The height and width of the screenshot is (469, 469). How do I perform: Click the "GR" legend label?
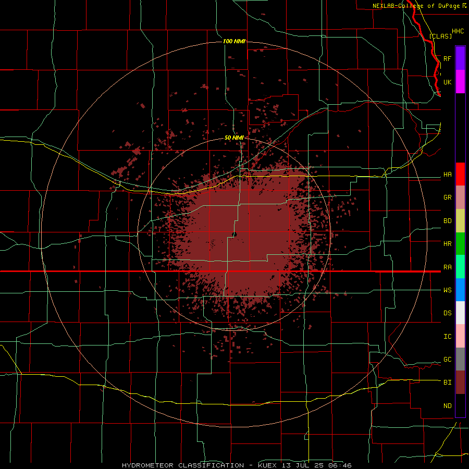pyautogui.click(x=448, y=198)
